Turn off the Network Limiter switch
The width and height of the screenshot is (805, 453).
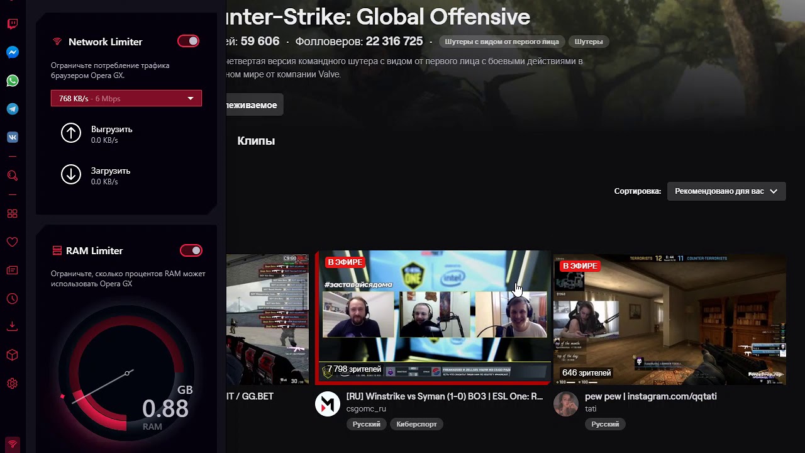pos(189,41)
